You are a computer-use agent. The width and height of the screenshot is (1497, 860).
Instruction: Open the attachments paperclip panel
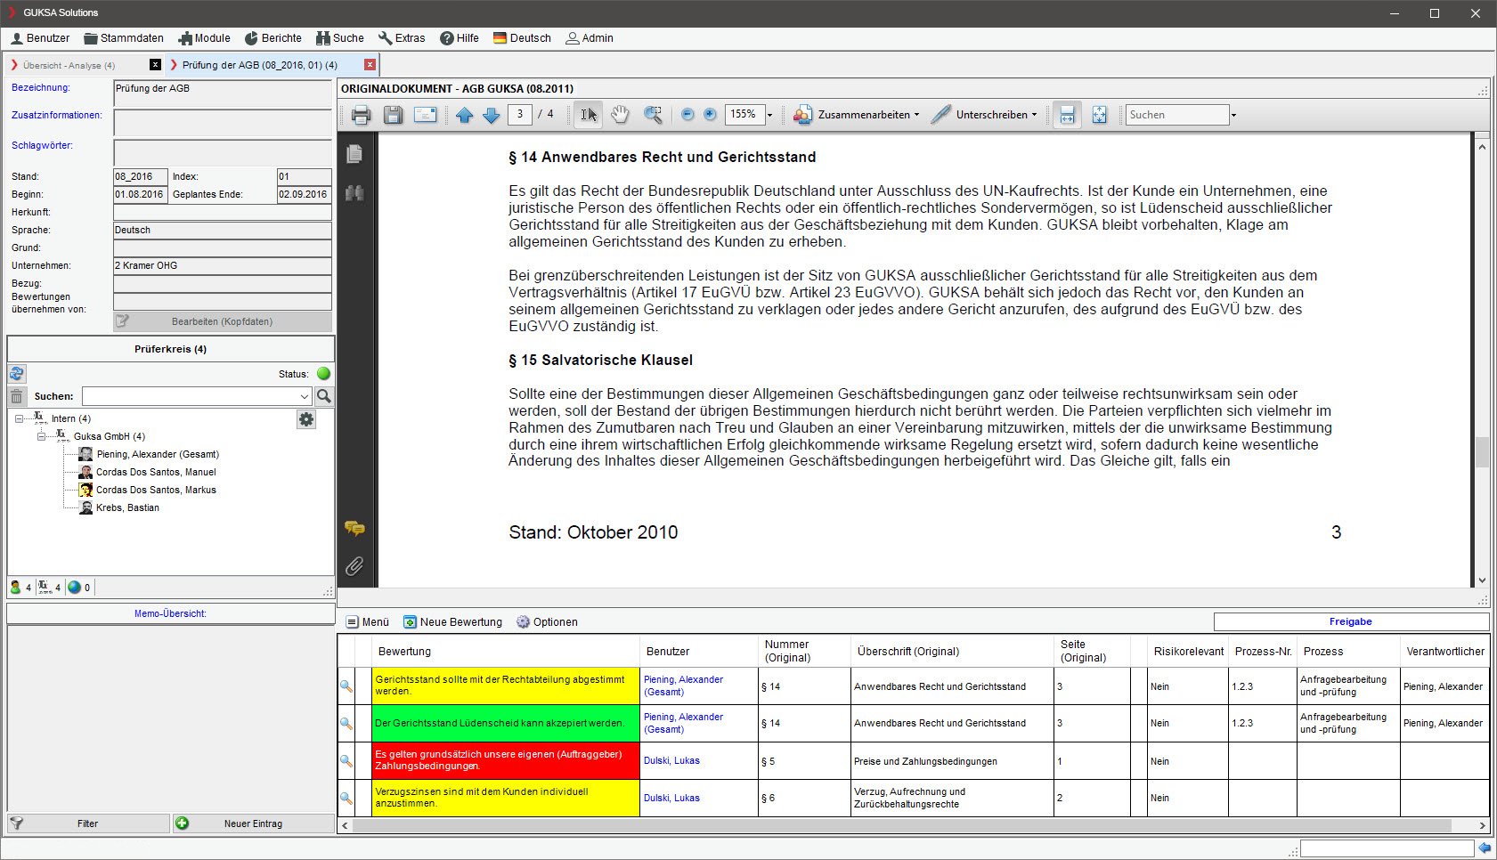click(x=354, y=566)
